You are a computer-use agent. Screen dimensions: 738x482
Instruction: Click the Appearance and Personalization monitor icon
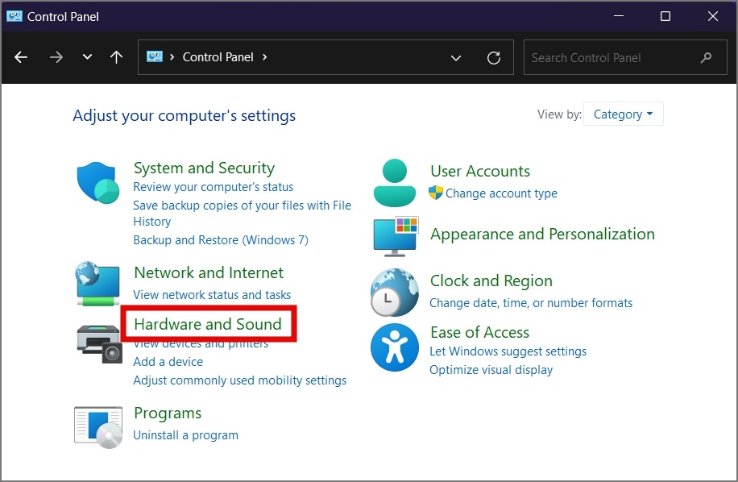point(395,235)
